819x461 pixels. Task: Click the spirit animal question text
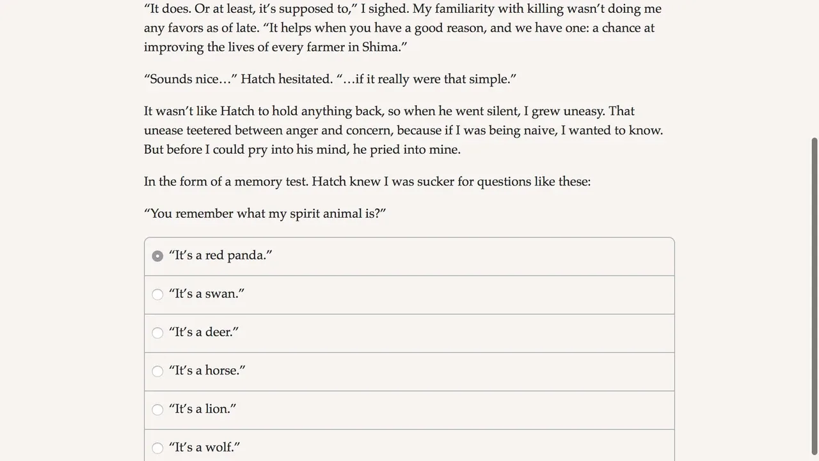pyautogui.click(x=265, y=213)
